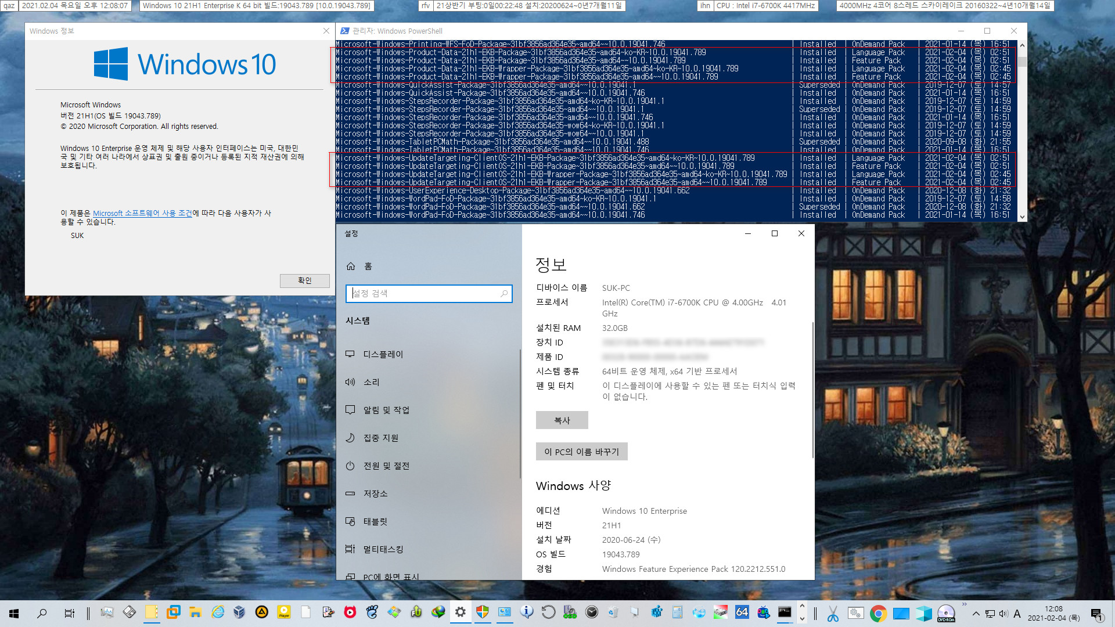Show hidden system tray icons
Image resolution: width=1115 pixels, height=627 pixels.
(x=976, y=614)
